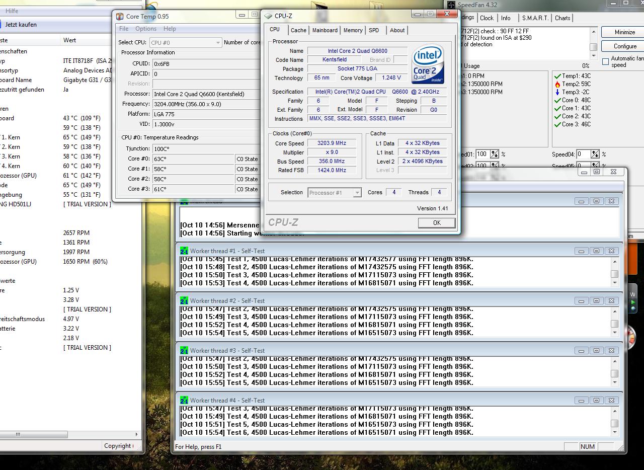Click Worker thread #1 window icon
644x470 pixels.
click(184, 251)
